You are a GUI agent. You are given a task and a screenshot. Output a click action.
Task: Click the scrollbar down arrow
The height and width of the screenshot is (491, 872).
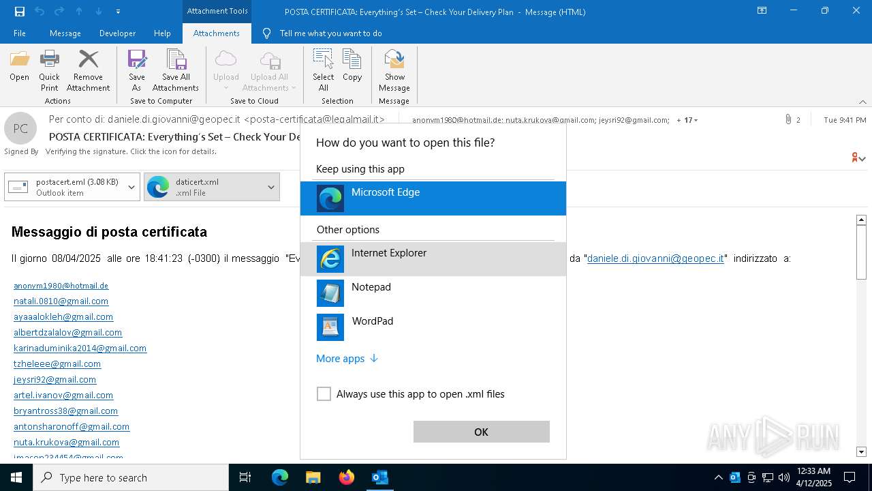coord(861,451)
